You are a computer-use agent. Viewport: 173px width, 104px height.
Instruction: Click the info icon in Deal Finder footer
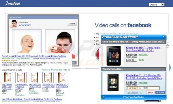(103, 97)
